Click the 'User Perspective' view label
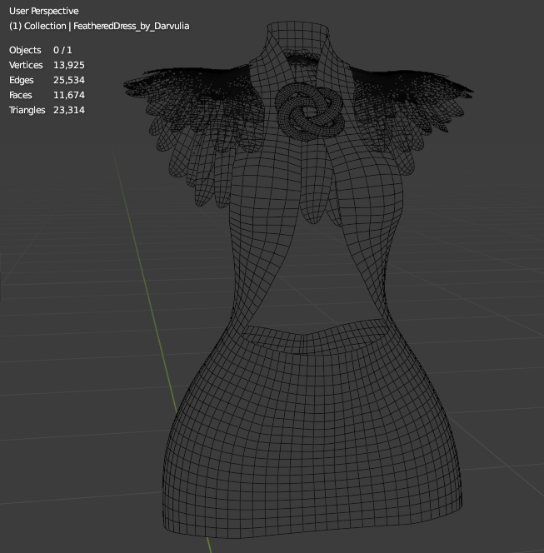 (44, 12)
